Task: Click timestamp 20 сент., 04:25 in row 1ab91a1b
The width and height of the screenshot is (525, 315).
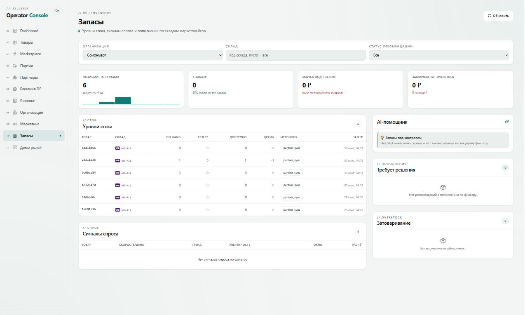Action: pos(354,210)
